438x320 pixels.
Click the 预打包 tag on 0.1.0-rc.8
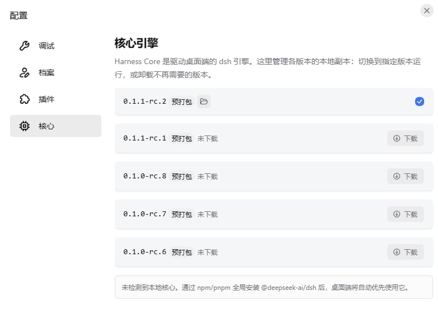(182, 177)
